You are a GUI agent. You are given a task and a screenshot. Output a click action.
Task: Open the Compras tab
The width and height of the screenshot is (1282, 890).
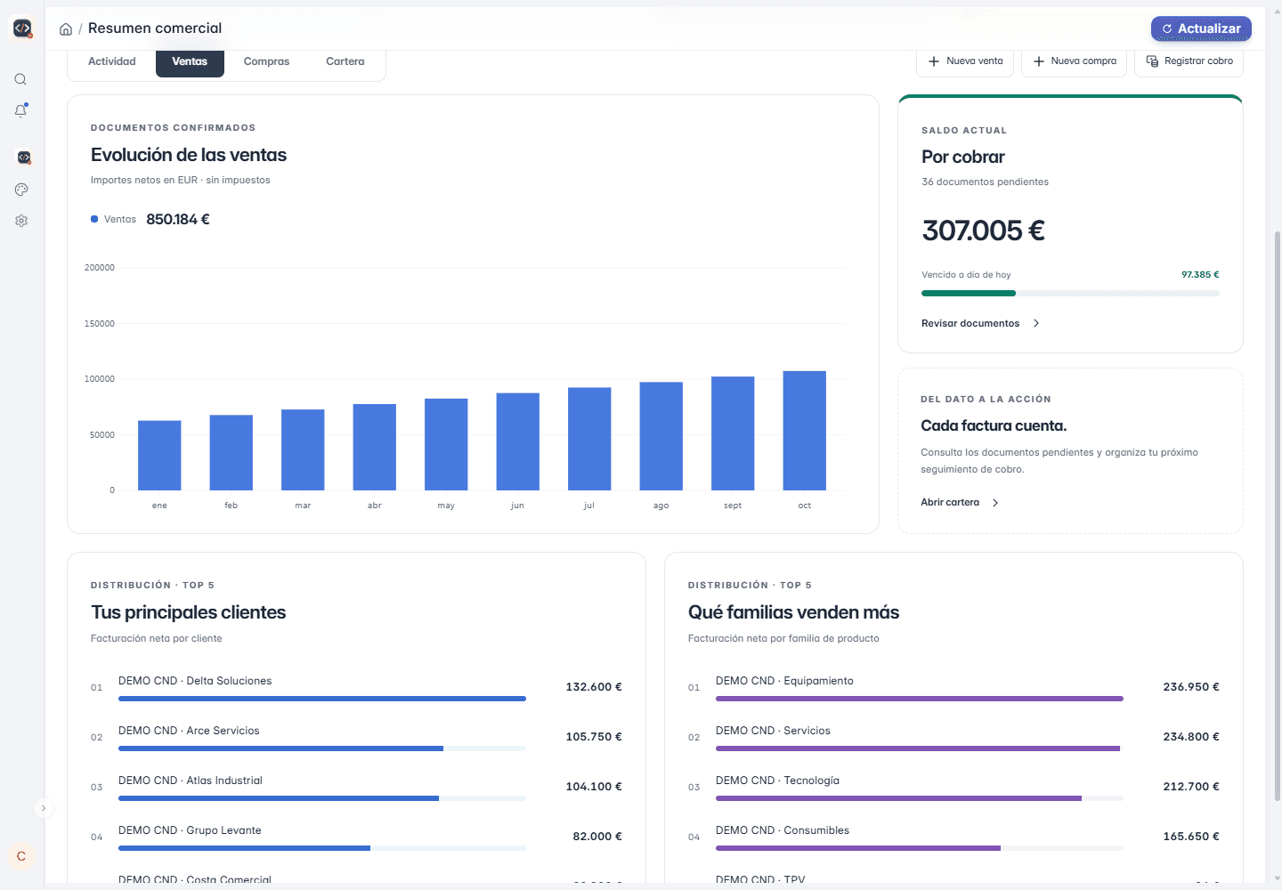(x=266, y=61)
